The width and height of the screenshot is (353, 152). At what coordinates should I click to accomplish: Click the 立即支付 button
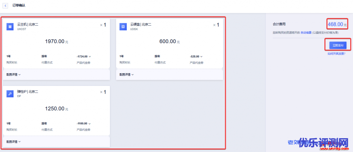pos(338,45)
